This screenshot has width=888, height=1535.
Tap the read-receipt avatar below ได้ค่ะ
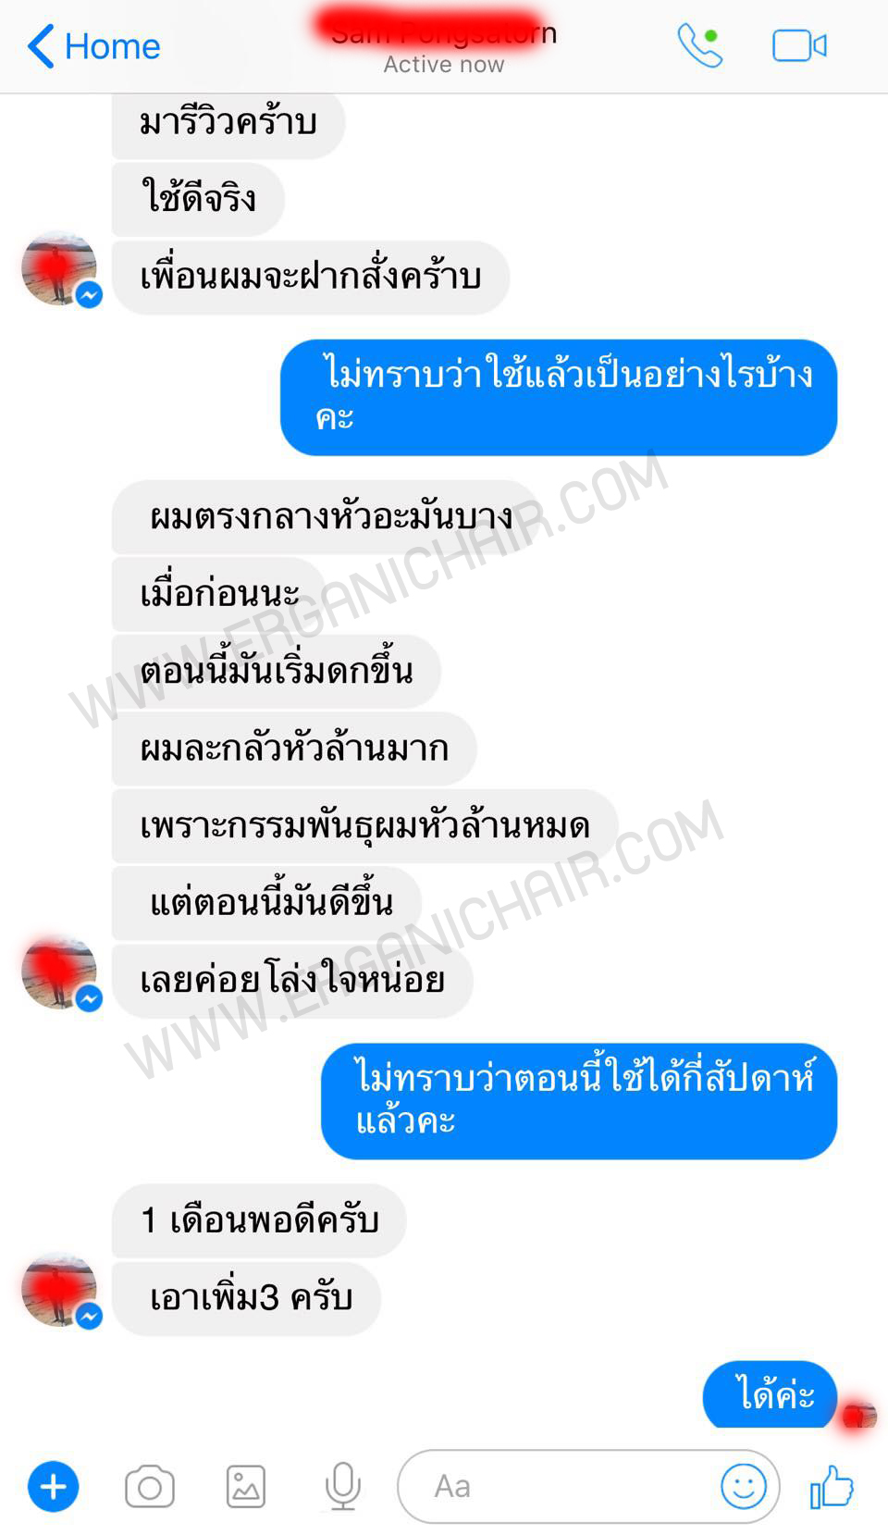pyautogui.click(x=859, y=1416)
